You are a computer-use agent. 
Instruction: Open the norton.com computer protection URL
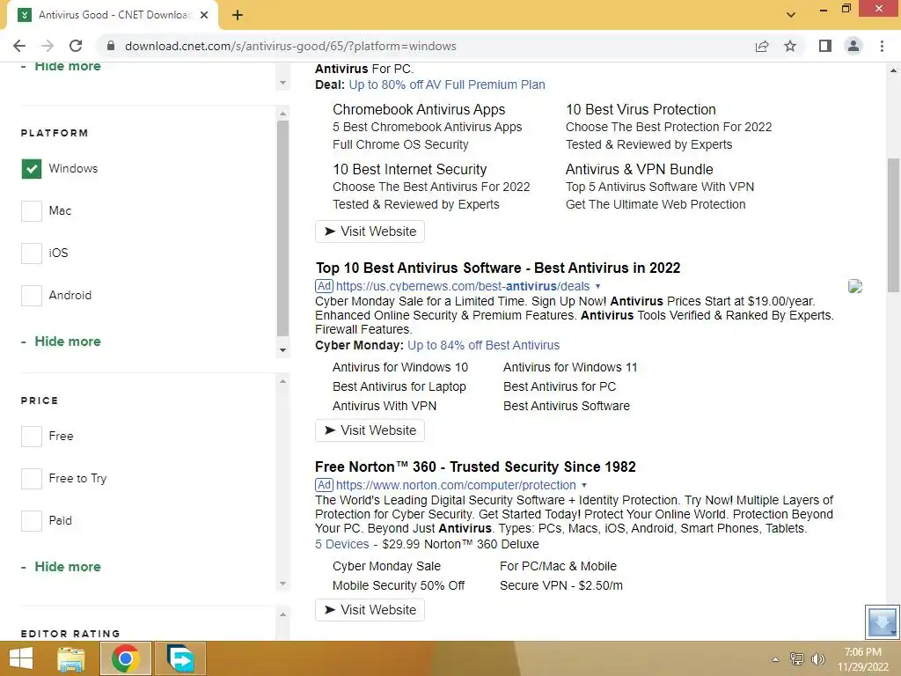[x=456, y=485]
